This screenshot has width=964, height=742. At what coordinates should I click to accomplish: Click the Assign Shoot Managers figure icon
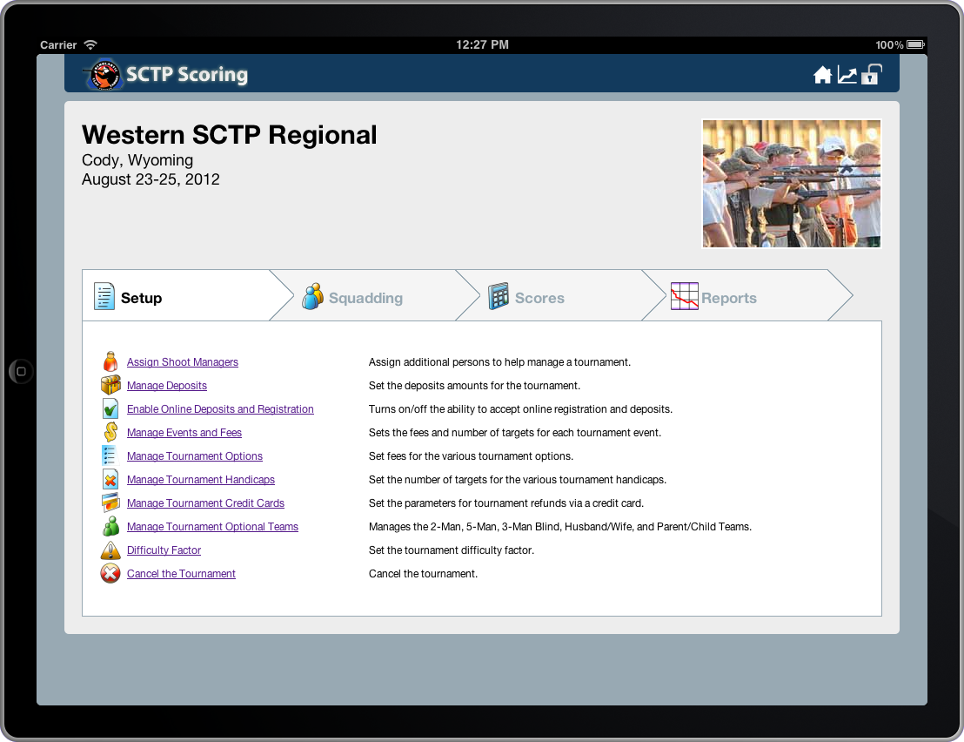point(110,362)
